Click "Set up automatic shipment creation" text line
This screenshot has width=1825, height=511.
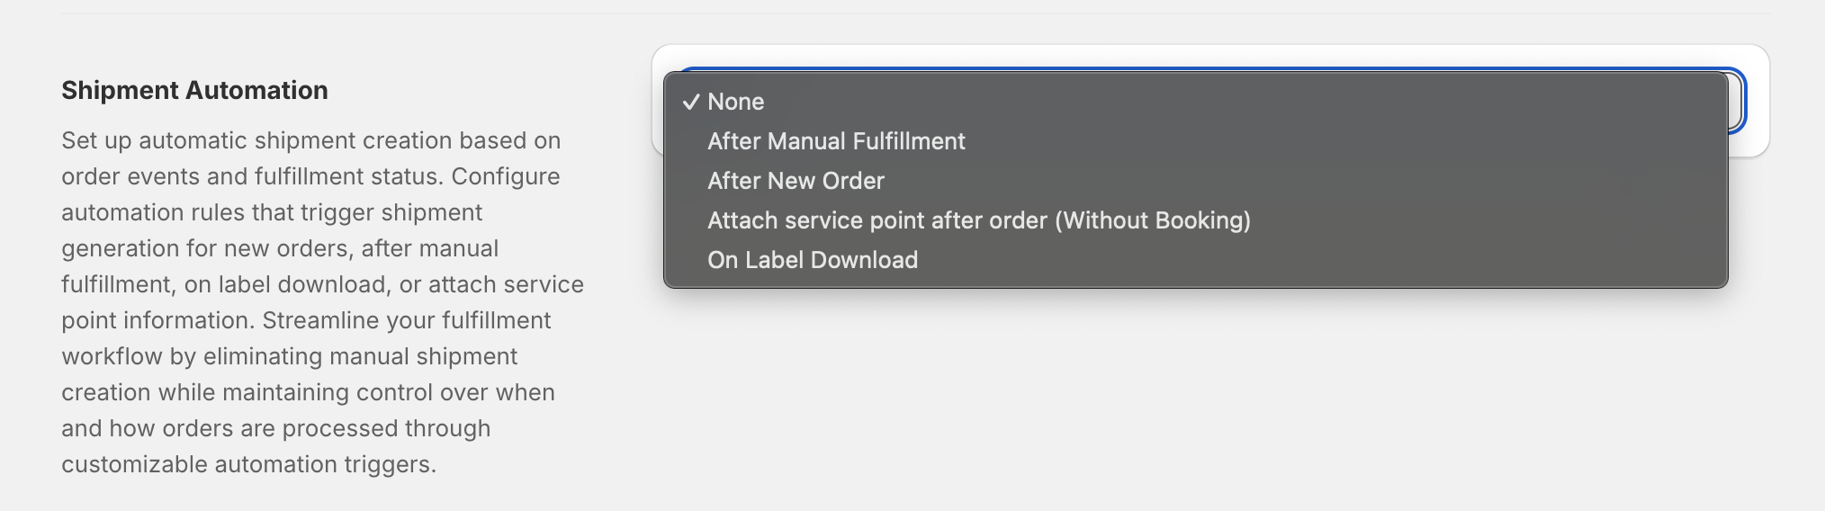pos(310,140)
